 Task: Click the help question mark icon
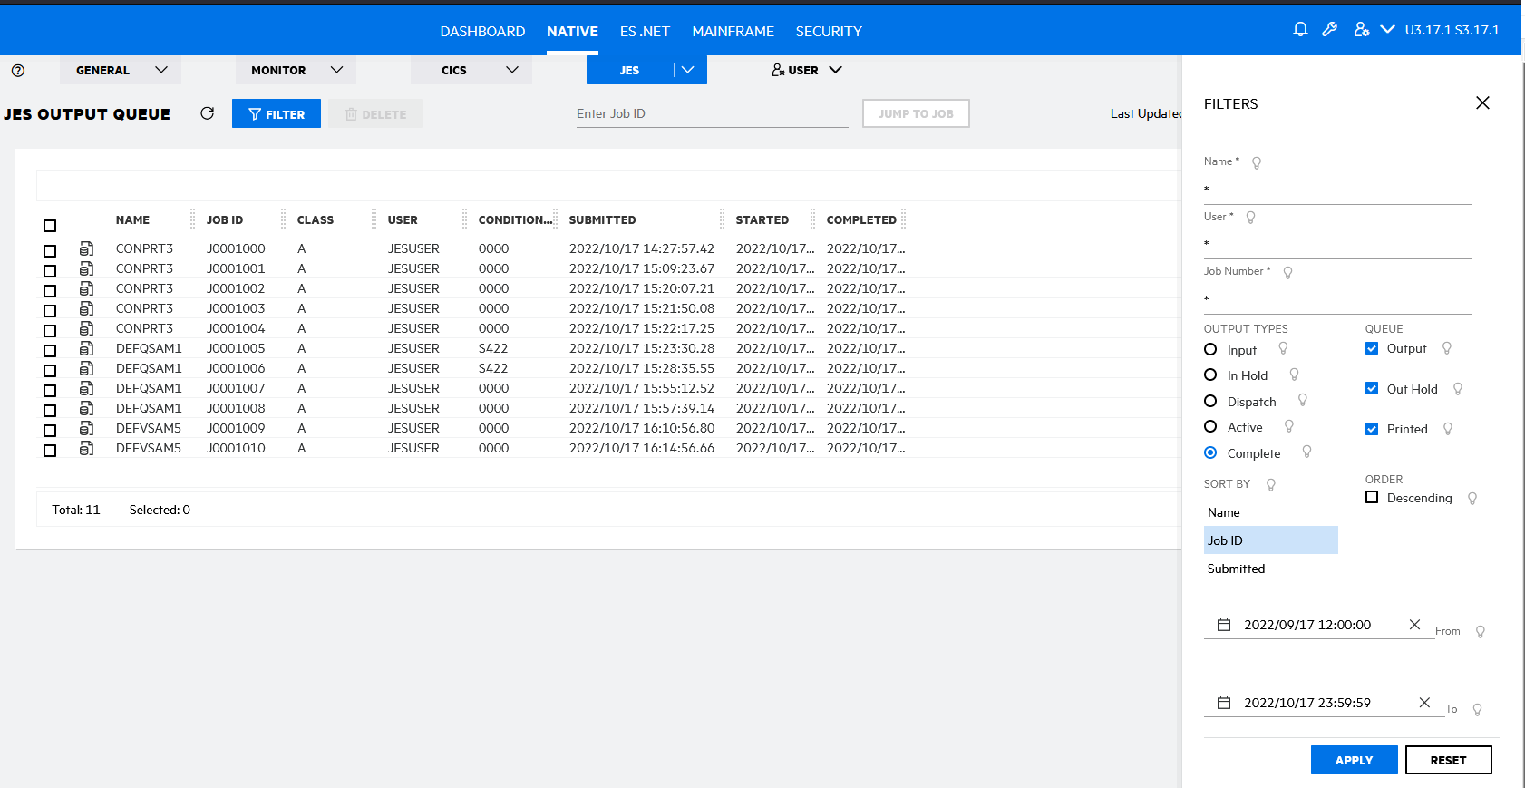(x=18, y=70)
